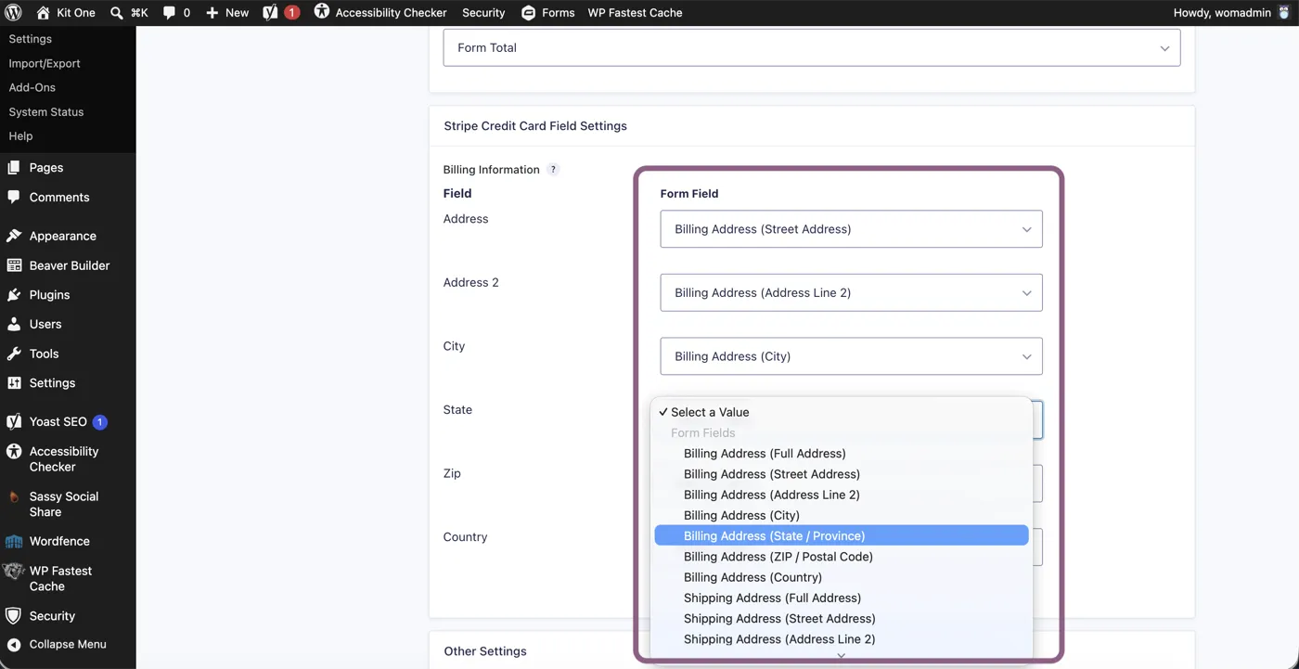The image size is (1299, 669).
Task: Click the Users sidebar icon
Action: coord(14,324)
